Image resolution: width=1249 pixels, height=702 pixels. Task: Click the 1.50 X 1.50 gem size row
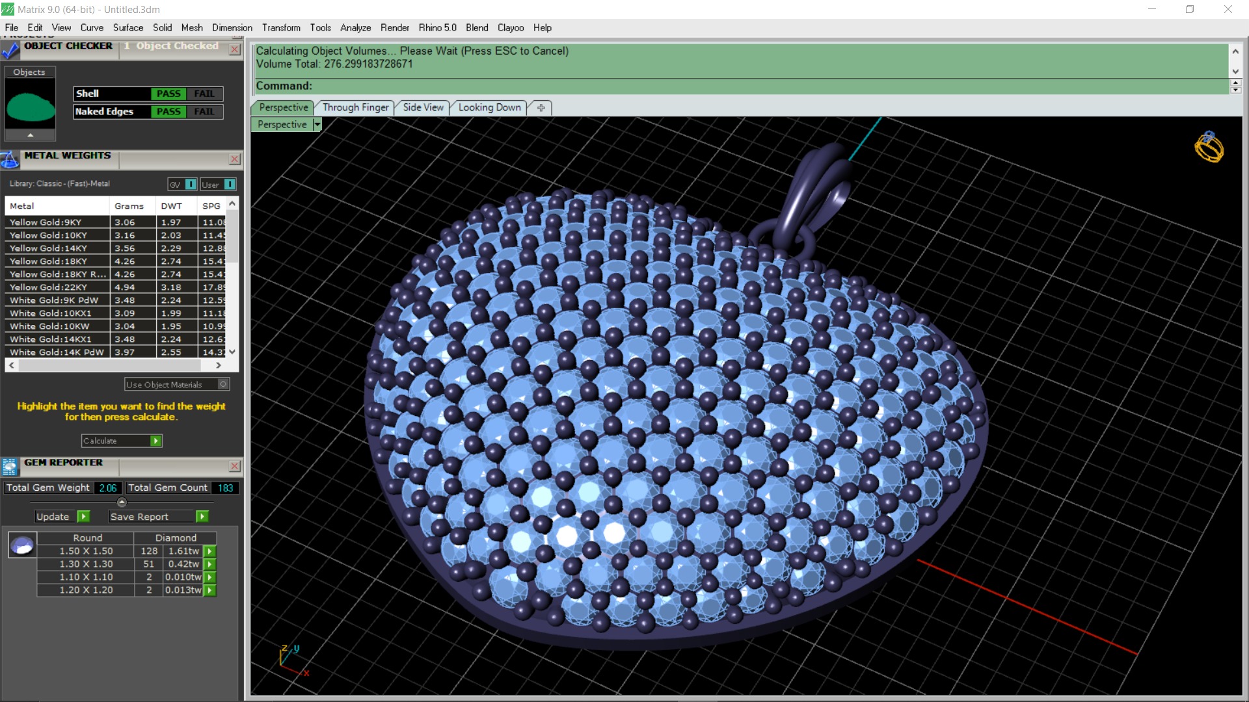127,551
